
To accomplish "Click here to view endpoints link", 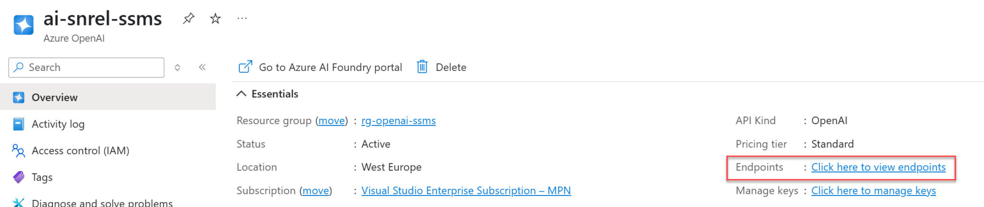I will (x=878, y=167).
